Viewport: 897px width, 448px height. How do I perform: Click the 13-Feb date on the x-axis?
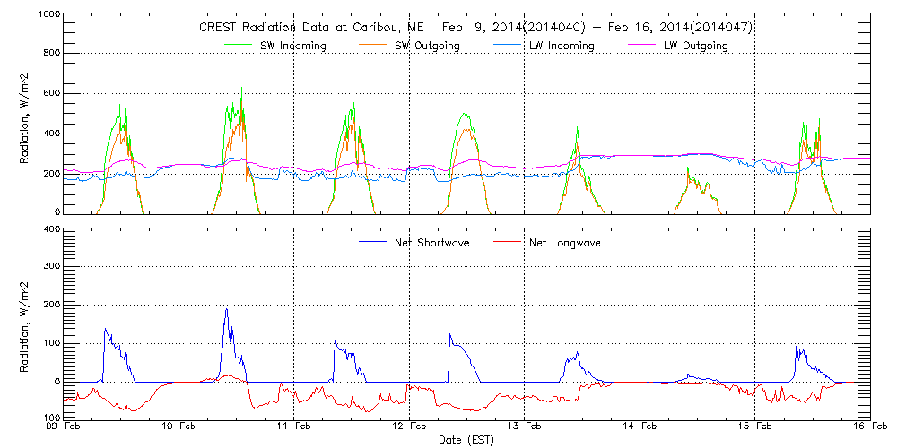(x=525, y=427)
